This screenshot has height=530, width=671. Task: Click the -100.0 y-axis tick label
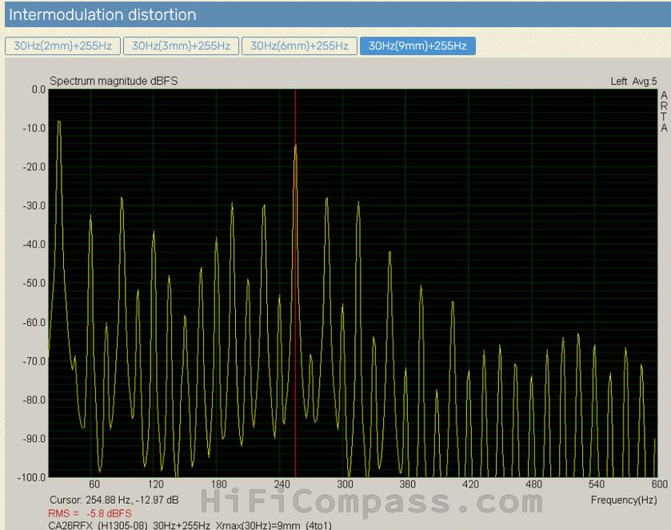click(x=31, y=477)
